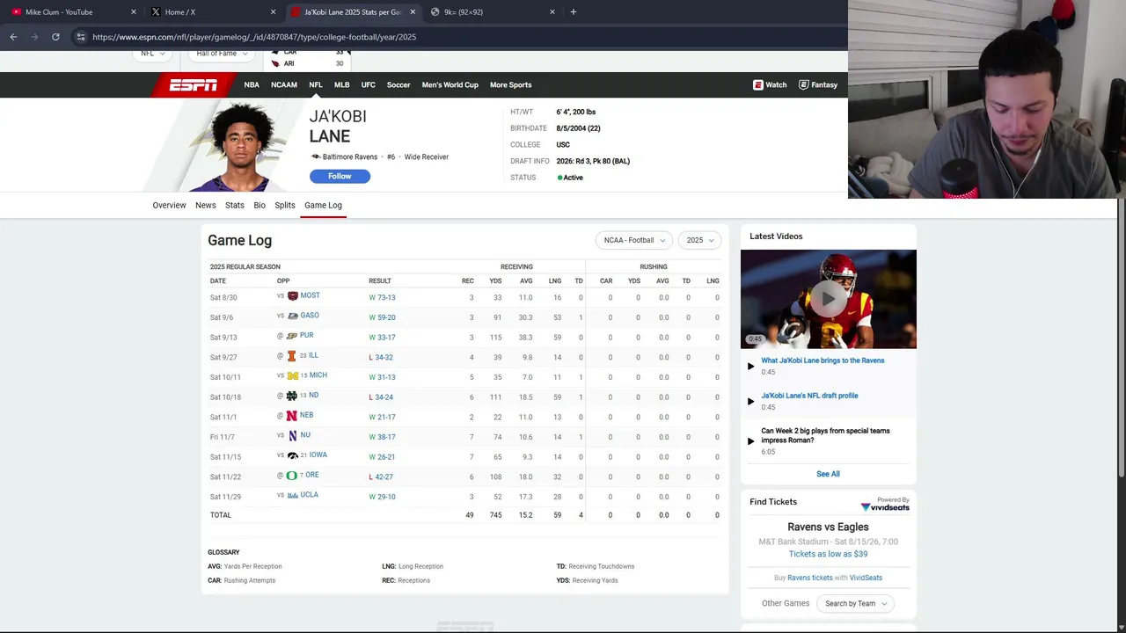Screen dimensions: 1126x633
Task: Click the Baltimore Ravens logo beside player name
Action: 316,156
